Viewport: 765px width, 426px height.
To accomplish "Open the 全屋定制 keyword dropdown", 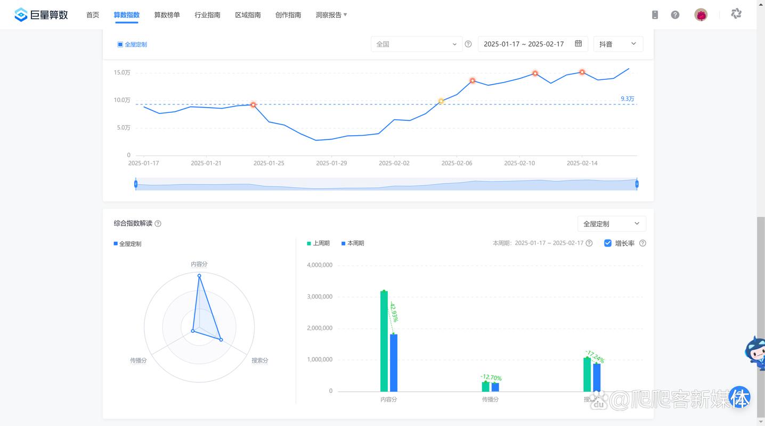I will [x=611, y=224].
